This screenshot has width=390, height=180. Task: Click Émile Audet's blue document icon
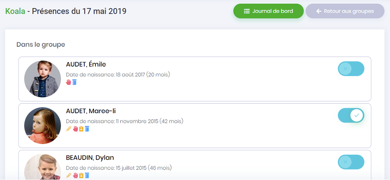coord(74,82)
